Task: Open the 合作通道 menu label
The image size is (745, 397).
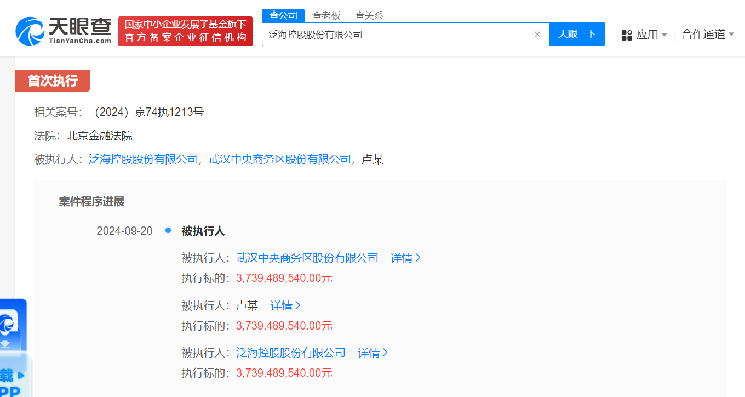Action: (703, 35)
